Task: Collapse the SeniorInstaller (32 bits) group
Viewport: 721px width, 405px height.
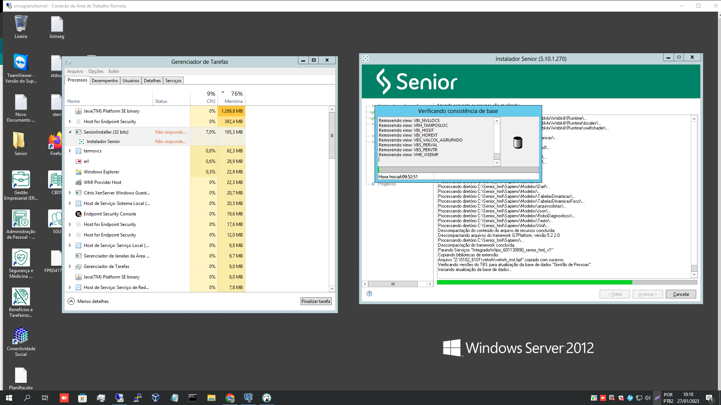Action: tap(70, 132)
